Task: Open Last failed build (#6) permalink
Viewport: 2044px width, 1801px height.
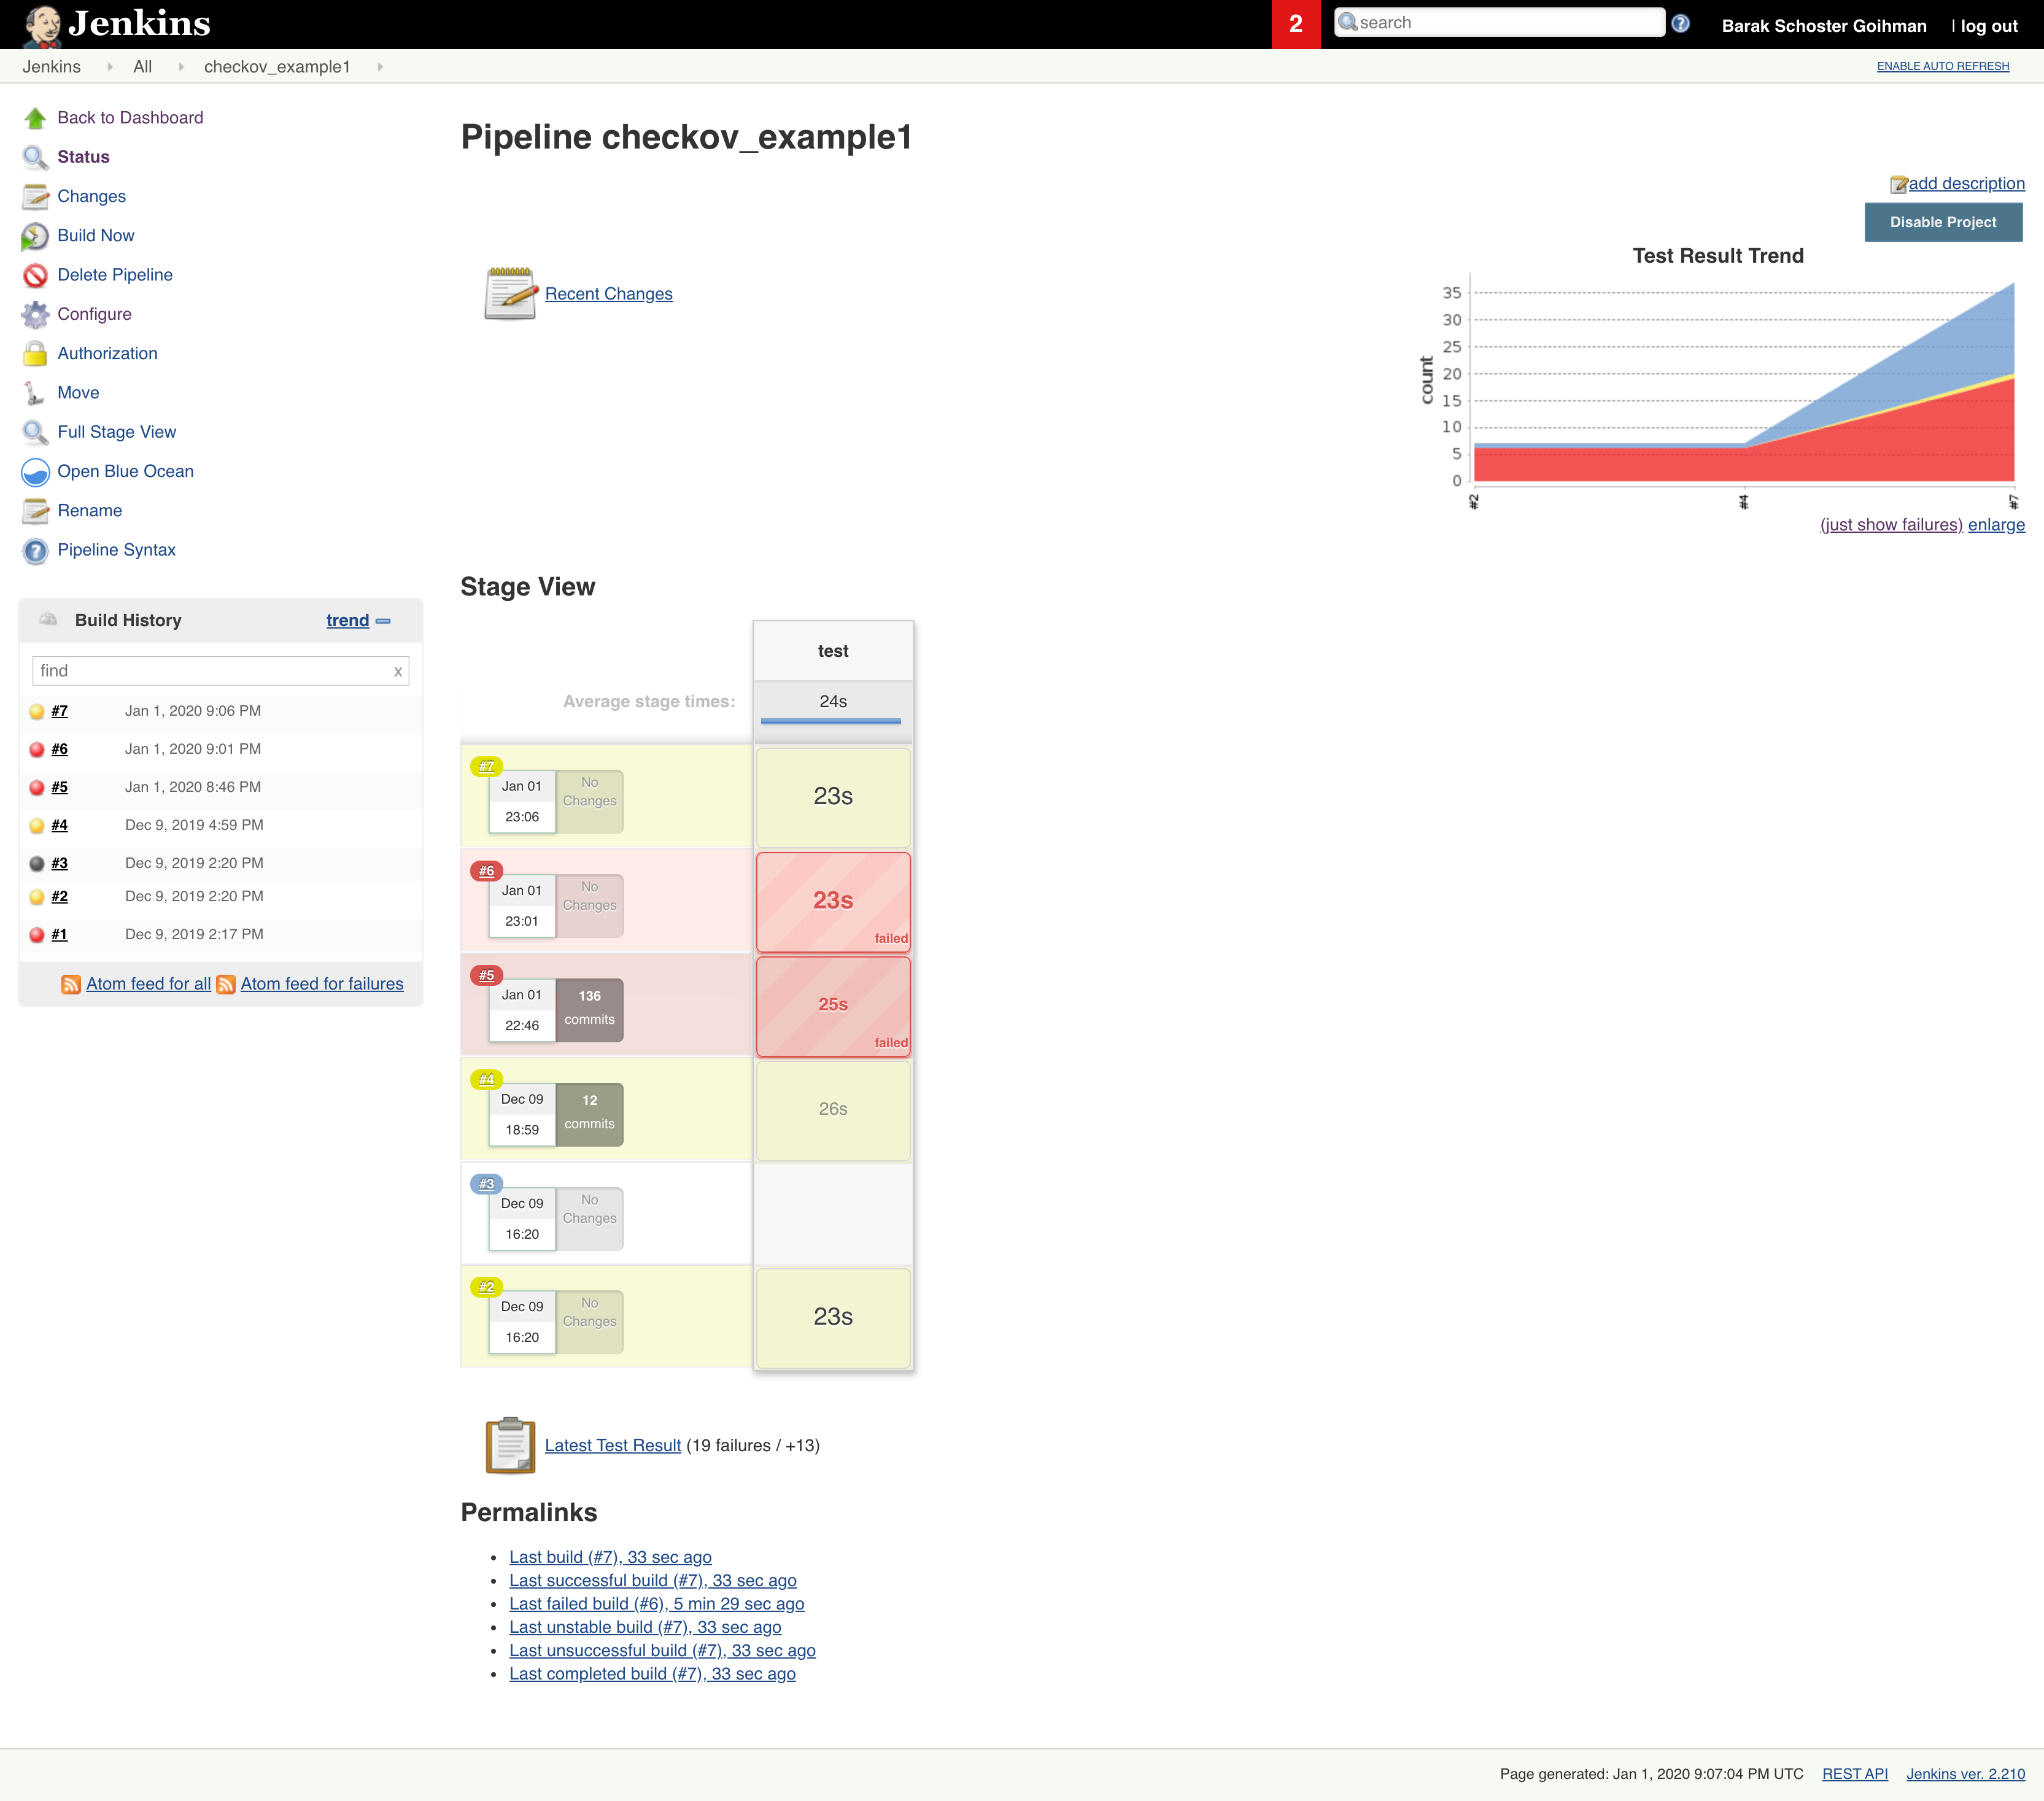Action: (656, 1604)
